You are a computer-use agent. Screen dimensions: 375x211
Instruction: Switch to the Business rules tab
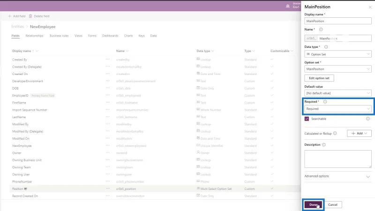tap(59, 36)
